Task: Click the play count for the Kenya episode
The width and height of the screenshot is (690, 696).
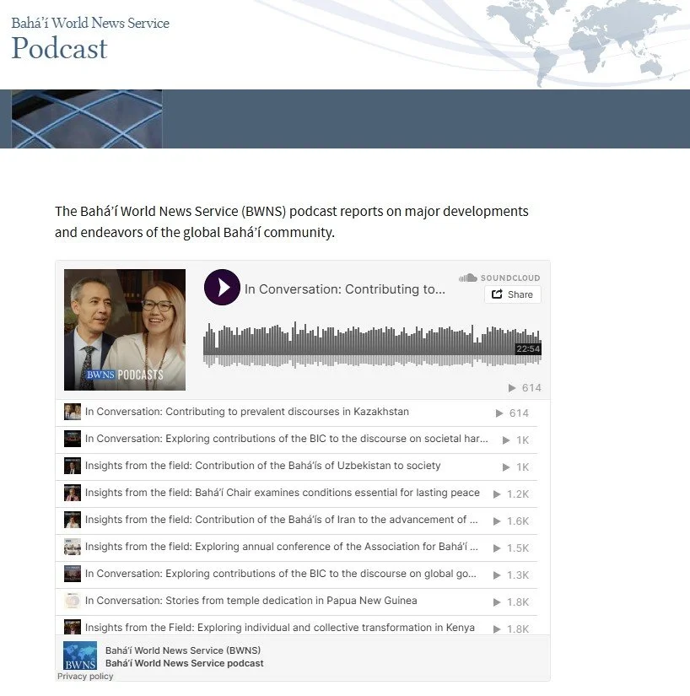Action: pos(511,629)
